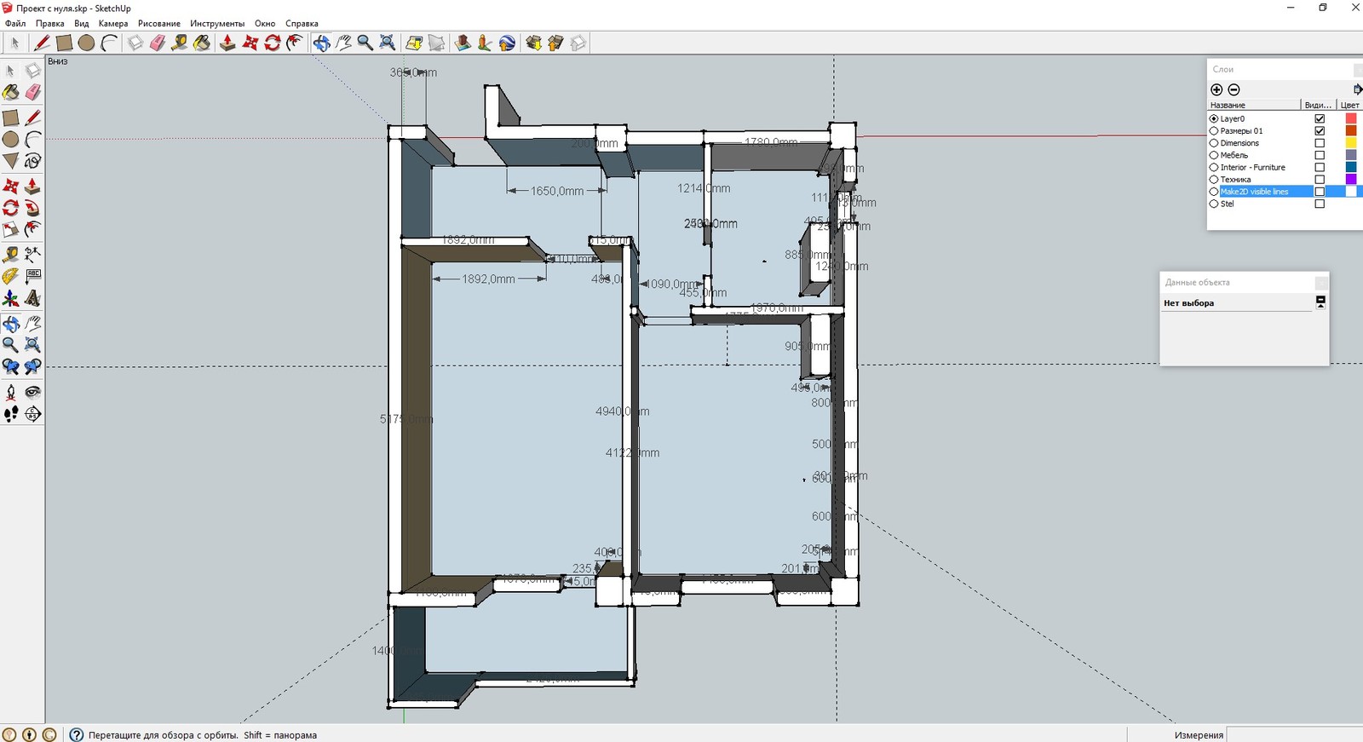The width and height of the screenshot is (1363, 742).
Task: Click the 1650,0mm dimension label
Action: click(557, 191)
